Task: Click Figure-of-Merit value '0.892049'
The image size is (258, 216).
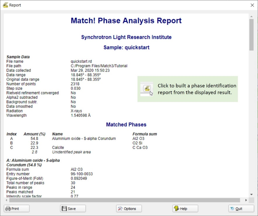Action: click(x=79, y=178)
